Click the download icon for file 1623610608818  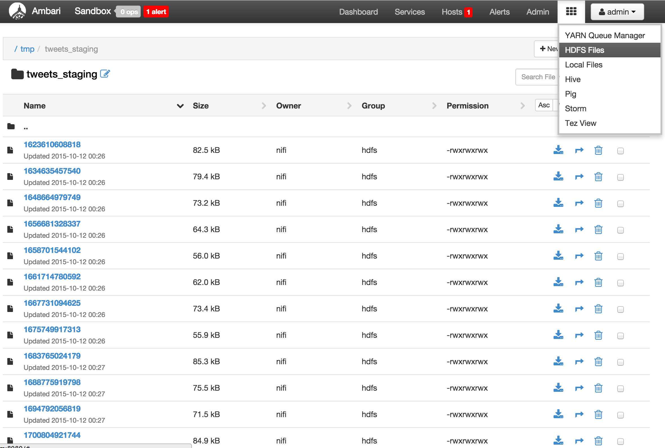pyautogui.click(x=558, y=150)
